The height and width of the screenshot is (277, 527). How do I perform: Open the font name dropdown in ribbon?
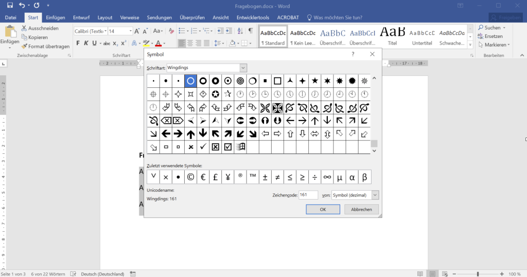[x=106, y=31]
